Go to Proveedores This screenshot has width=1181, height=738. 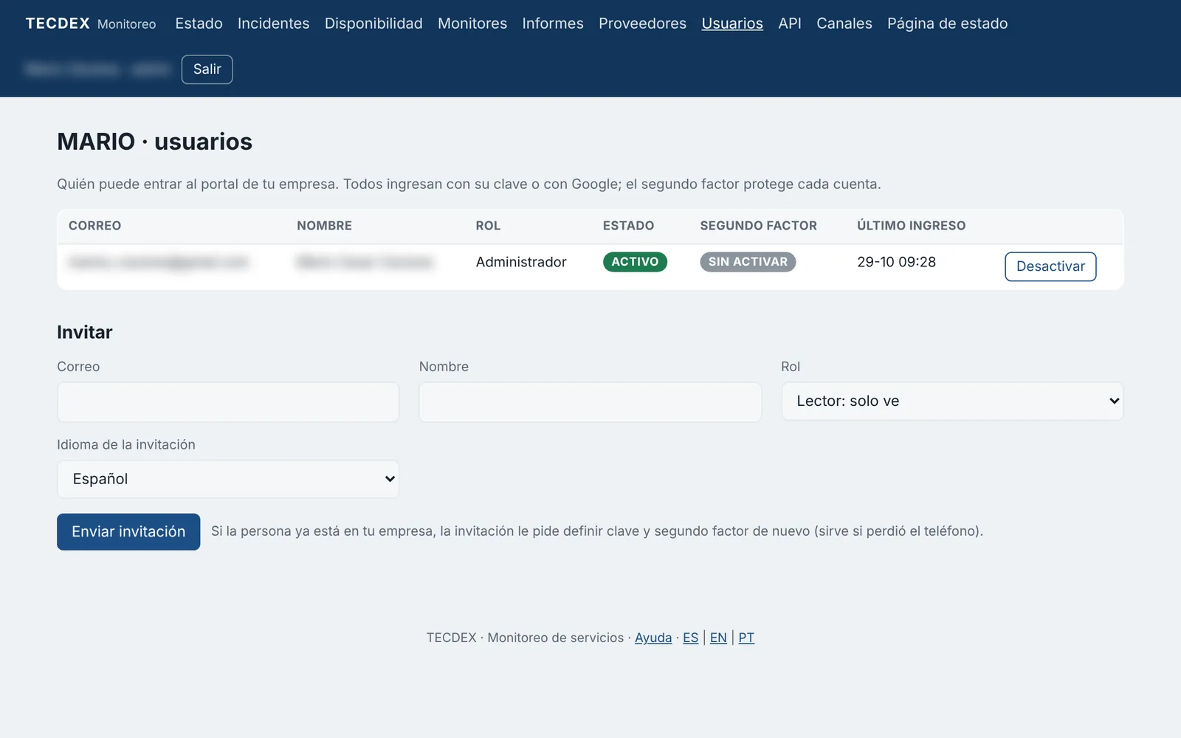pyautogui.click(x=642, y=24)
